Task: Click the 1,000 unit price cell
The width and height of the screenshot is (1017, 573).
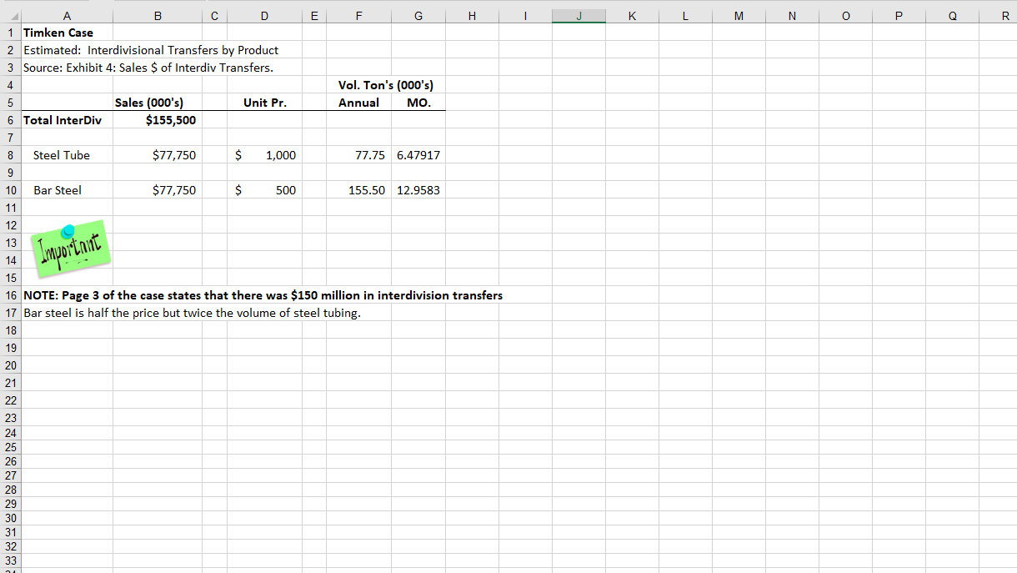Action: coord(265,155)
